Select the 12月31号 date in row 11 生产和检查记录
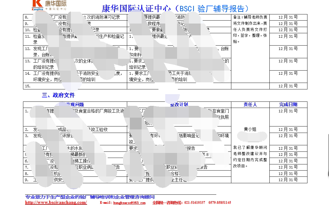 [x=288, y=36]
